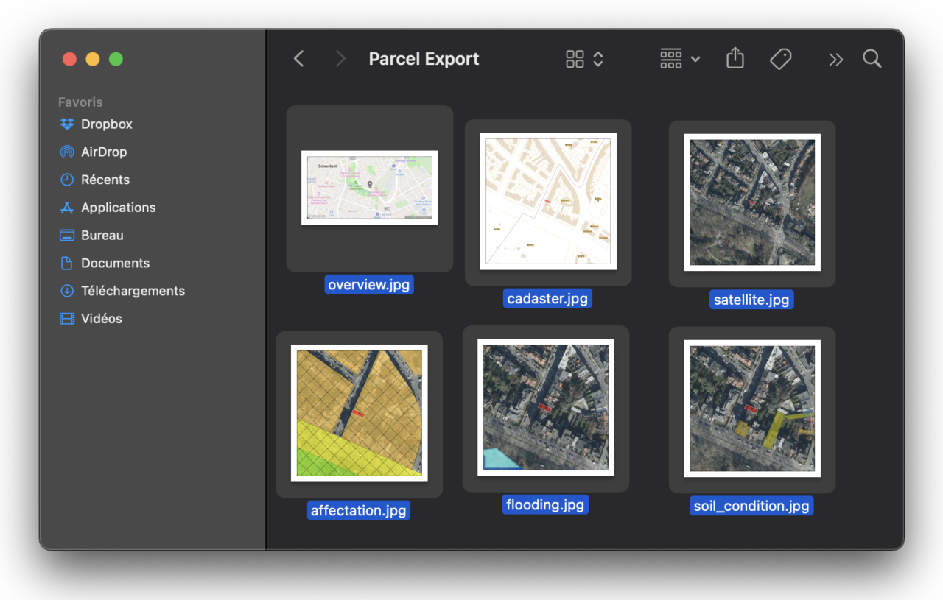This screenshot has width=943, height=600.
Task: Start a search with the magnifier icon
Action: click(872, 58)
